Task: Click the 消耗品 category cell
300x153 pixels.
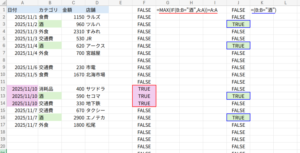Action: [50, 89]
